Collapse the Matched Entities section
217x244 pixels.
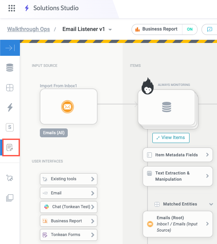coord(211,204)
